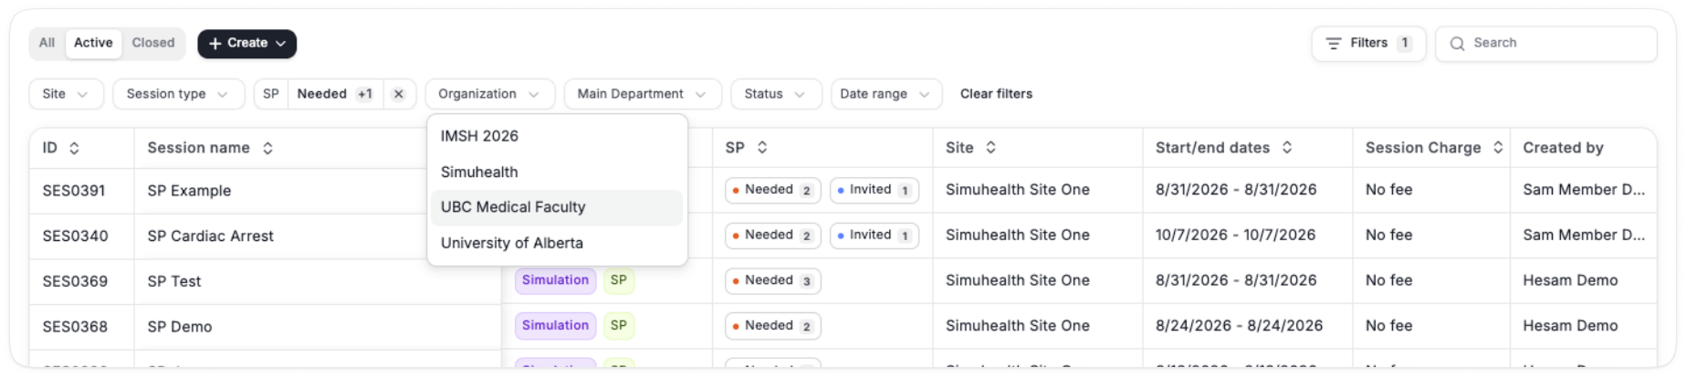Screen dimensions: 1686x378
Task: Sort Session name column with arrows
Action: click(267, 148)
